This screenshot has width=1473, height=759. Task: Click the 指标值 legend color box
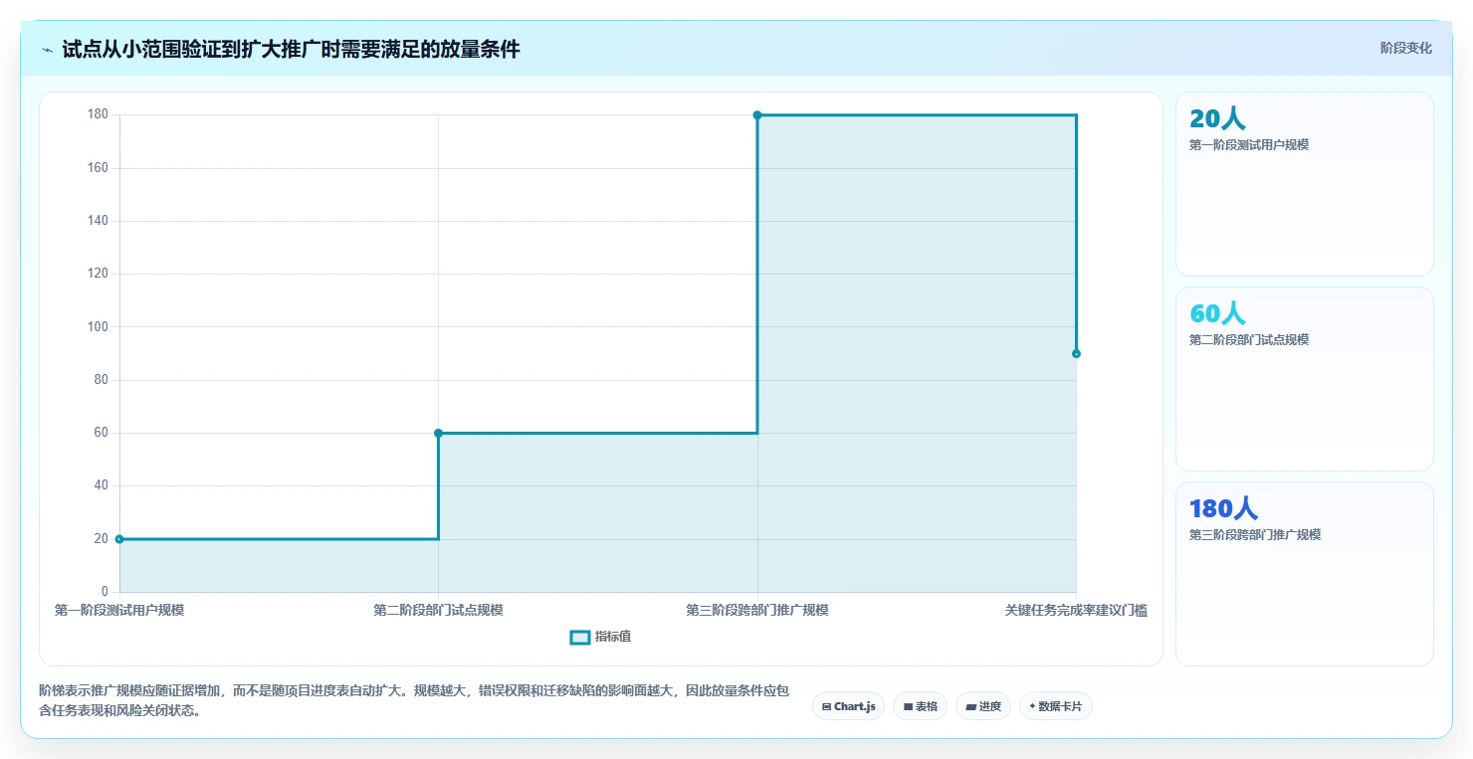pyautogui.click(x=579, y=638)
